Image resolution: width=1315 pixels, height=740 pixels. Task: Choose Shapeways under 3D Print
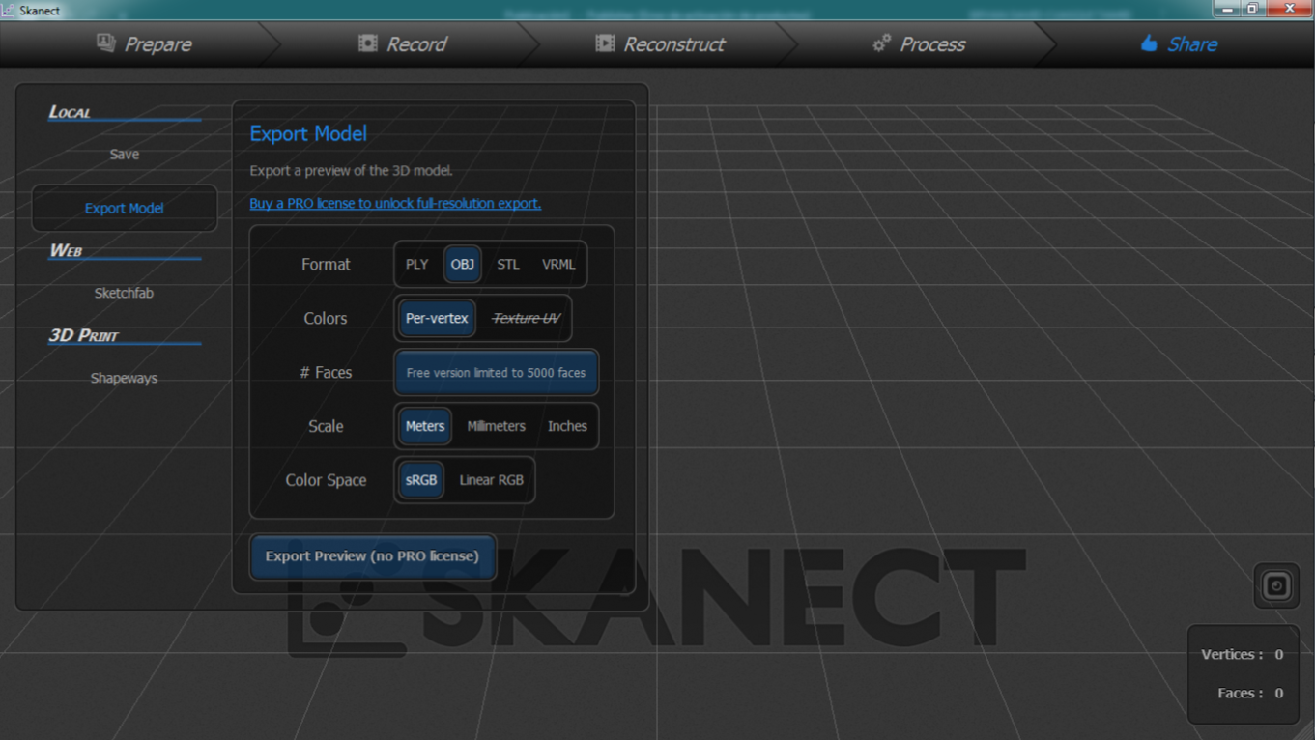tap(124, 379)
